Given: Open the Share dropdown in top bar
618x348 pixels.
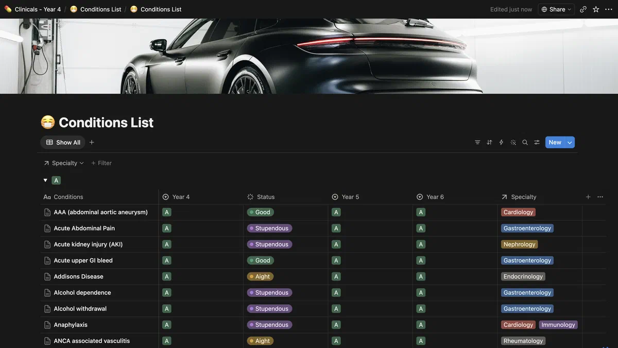Looking at the screenshot, I should tap(556, 9).
